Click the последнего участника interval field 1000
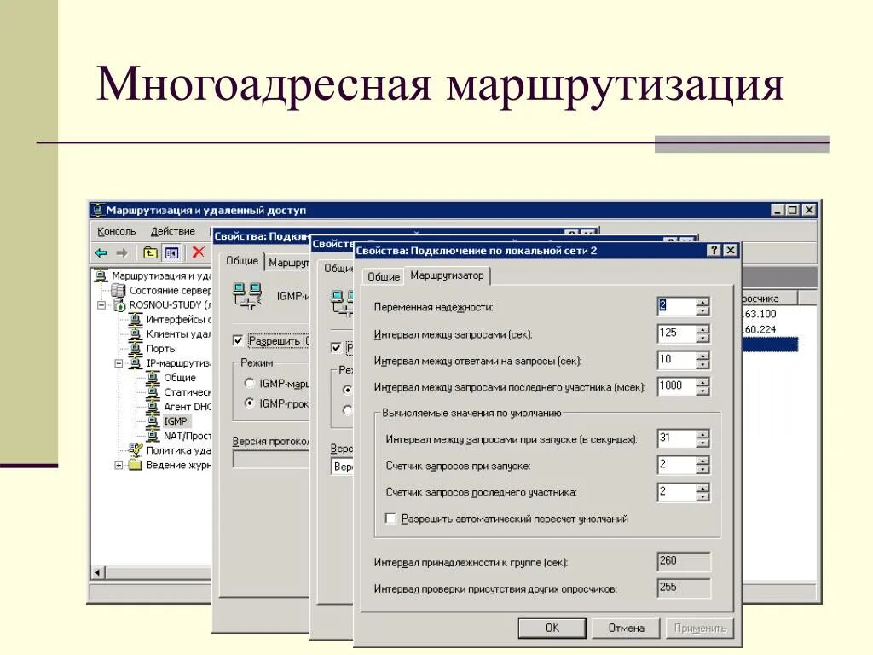The image size is (873, 655). (x=676, y=385)
